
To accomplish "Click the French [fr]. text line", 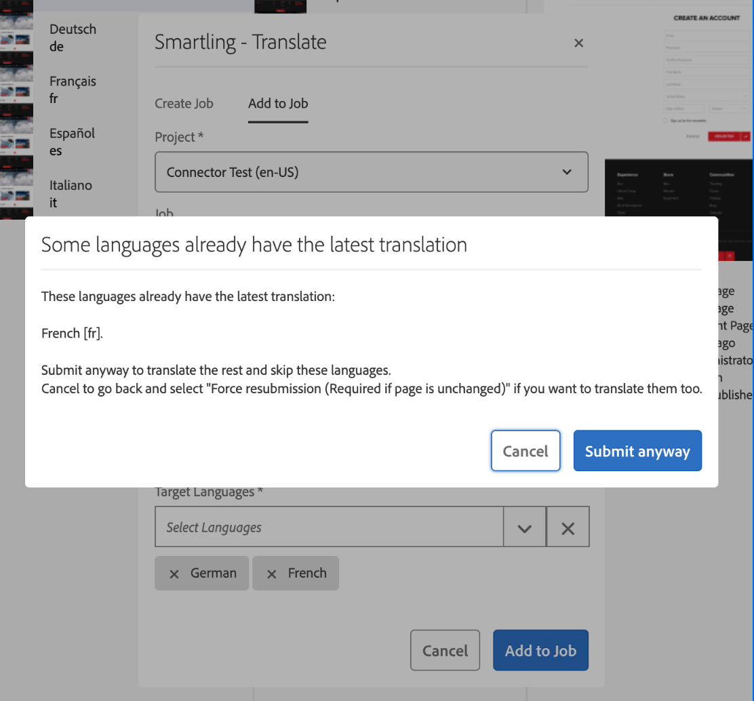I will click(x=72, y=333).
